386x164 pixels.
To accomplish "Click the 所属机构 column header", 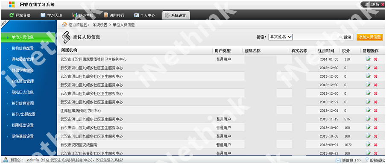I will pyautogui.click(x=69, y=50).
